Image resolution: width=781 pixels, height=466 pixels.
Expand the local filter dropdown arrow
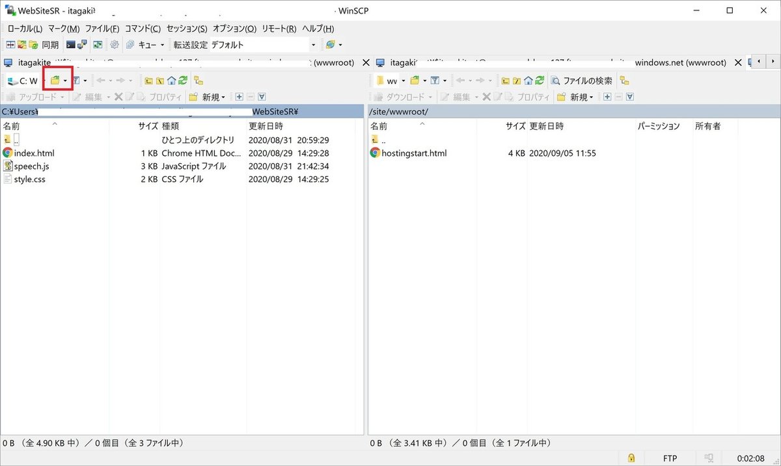[x=85, y=81]
